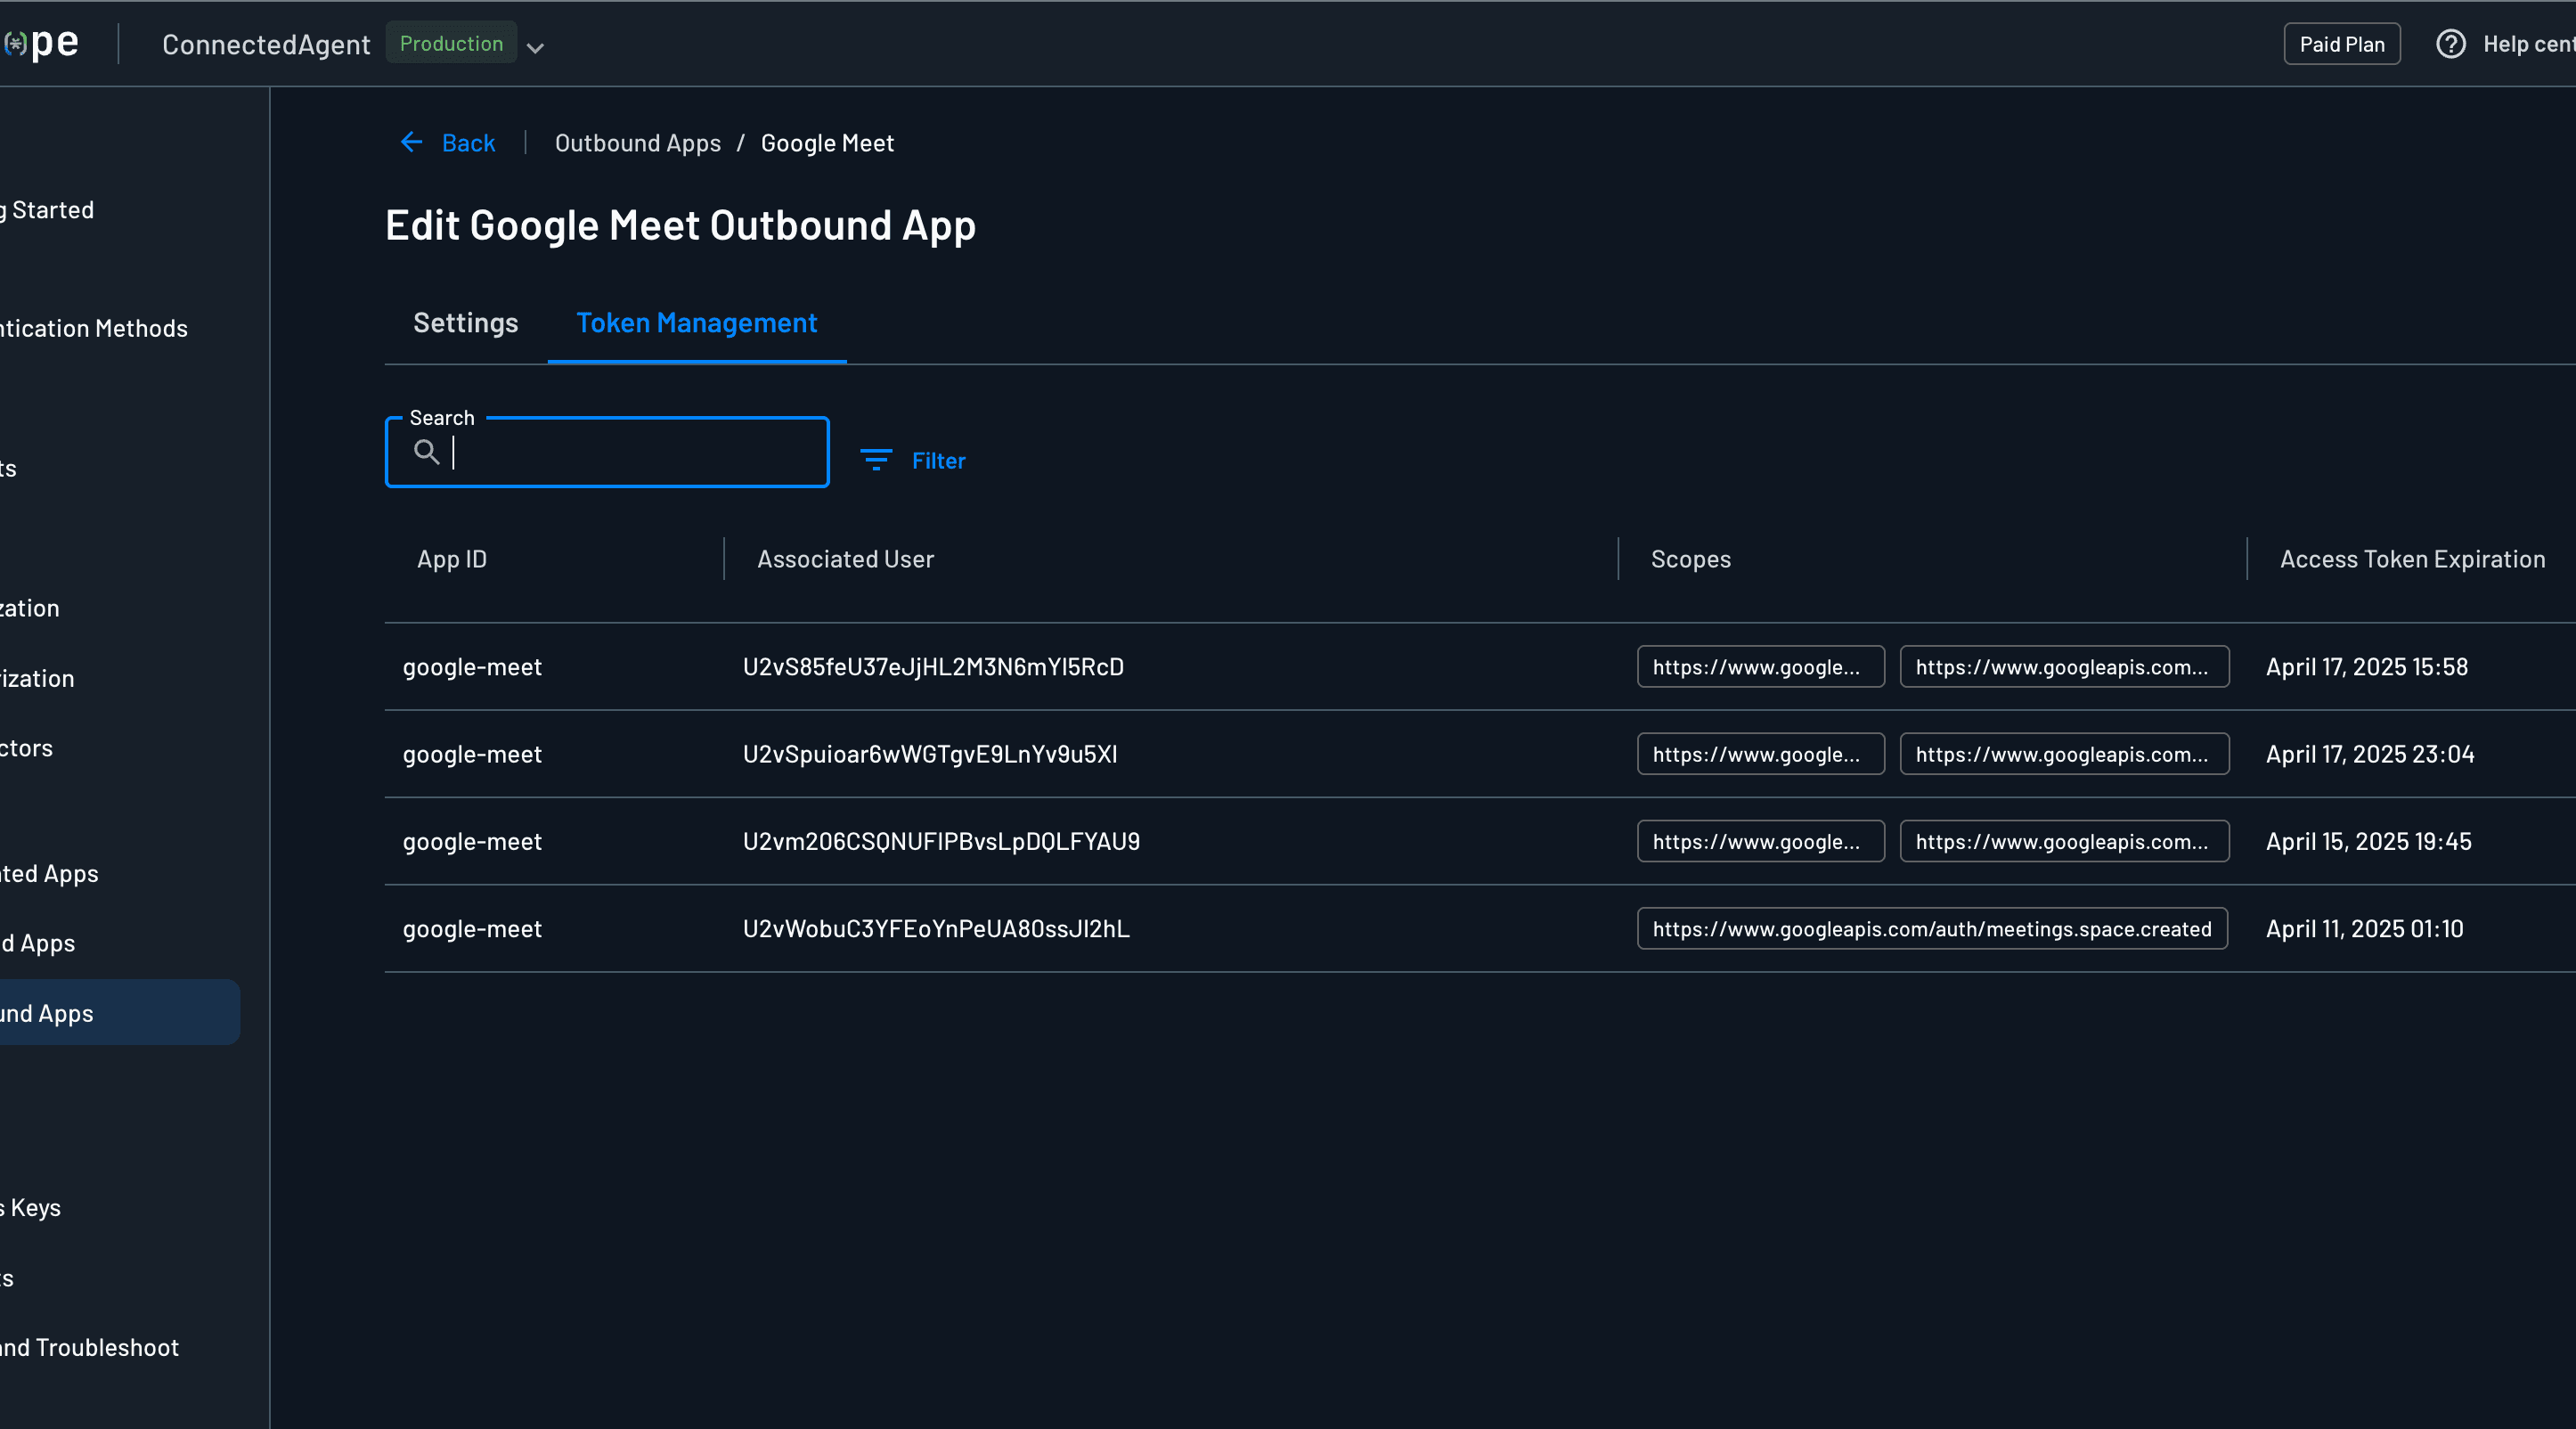Image resolution: width=2576 pixels, height=1429 pixels.
Task: Open Authentication Methods in the sidebar
Action: [x=94, y=328]
